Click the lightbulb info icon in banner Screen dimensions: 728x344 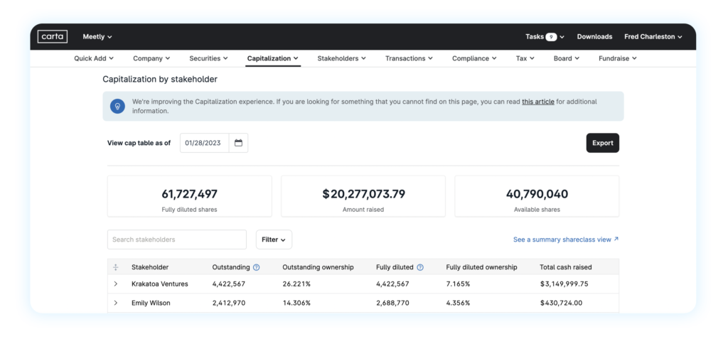(x=117, y=106)
